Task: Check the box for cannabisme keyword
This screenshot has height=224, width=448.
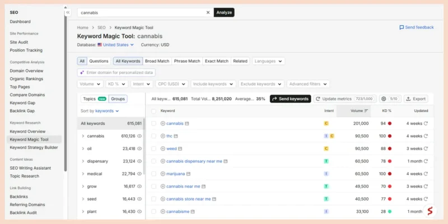Action: click(153, 212)
